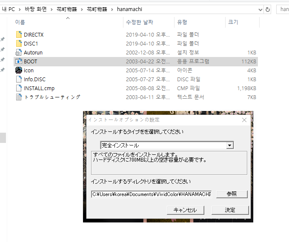Click the second pin icon in quick access
The height and width of the screenshot is (242, 289).
3,49
